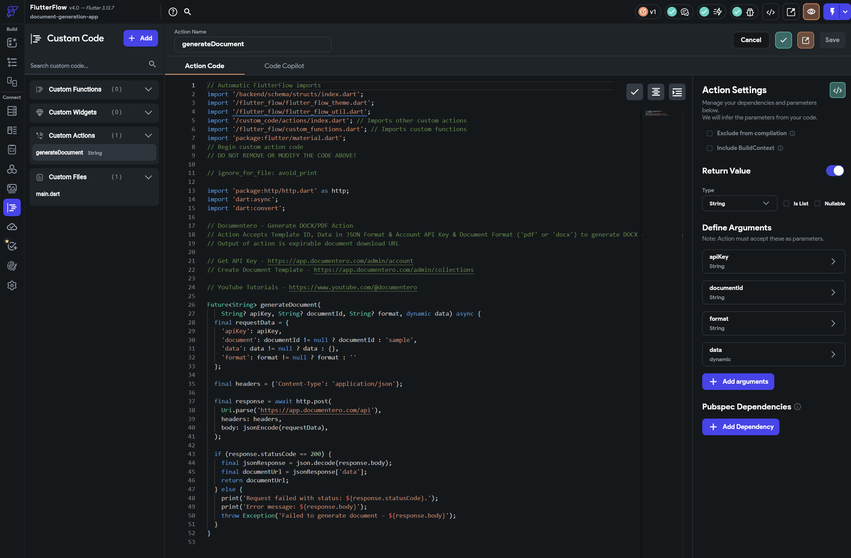Open the Media Assets sidebar icon

[12, 188]
